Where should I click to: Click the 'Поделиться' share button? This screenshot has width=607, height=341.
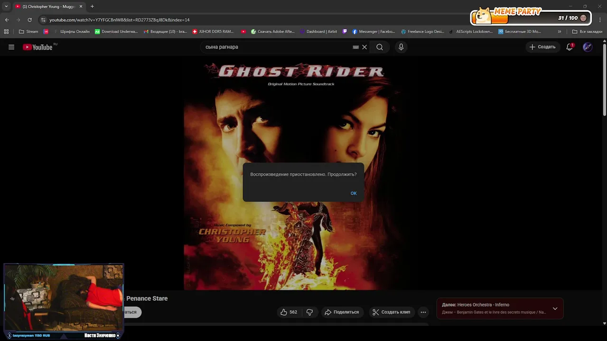click(x=342, y=312)
